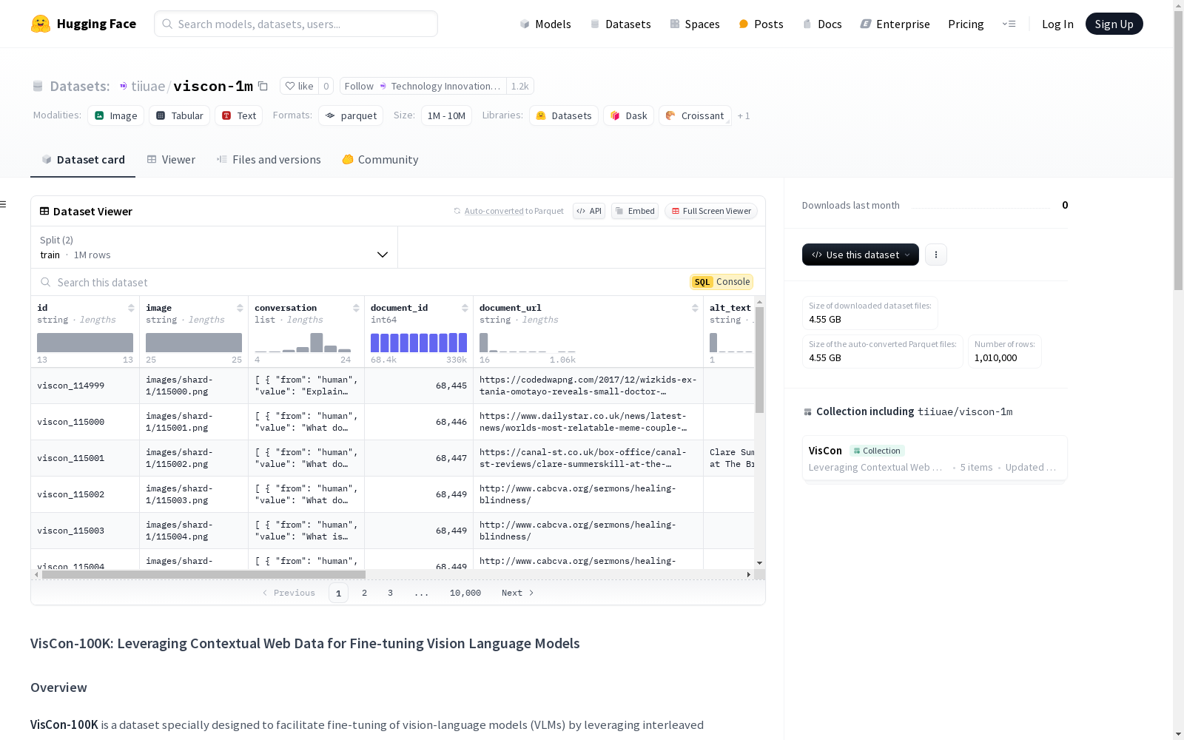This screenshot has height=740, width=1184.
Task: Go to Pricing page
Action: point(966,24)
